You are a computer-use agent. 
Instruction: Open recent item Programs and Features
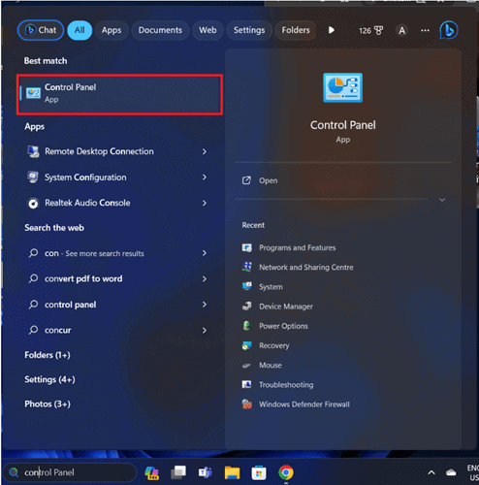pyautogui.click(x=297, y=248)
